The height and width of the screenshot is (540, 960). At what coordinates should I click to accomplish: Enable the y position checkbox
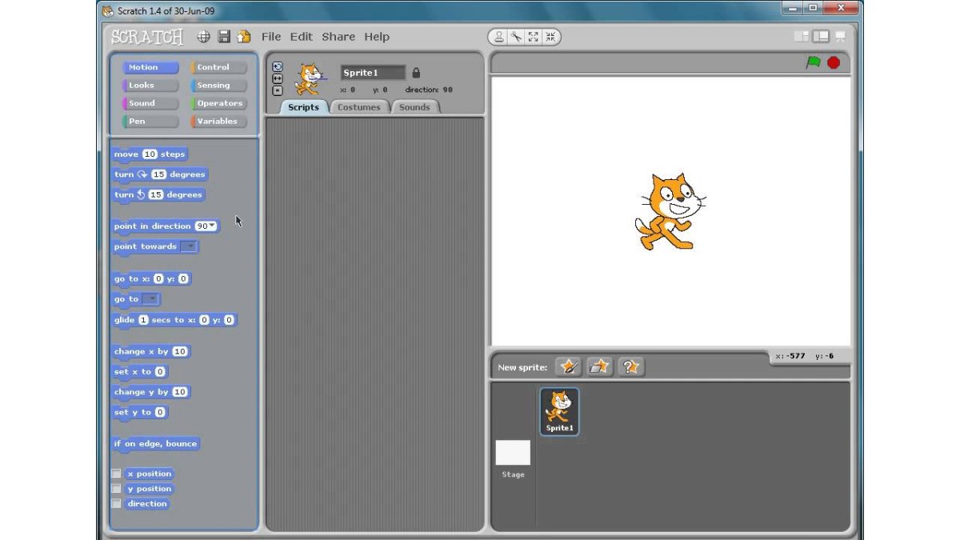click(117, 489)
